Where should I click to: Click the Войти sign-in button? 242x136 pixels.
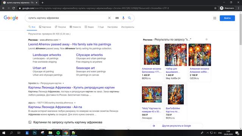227,18
